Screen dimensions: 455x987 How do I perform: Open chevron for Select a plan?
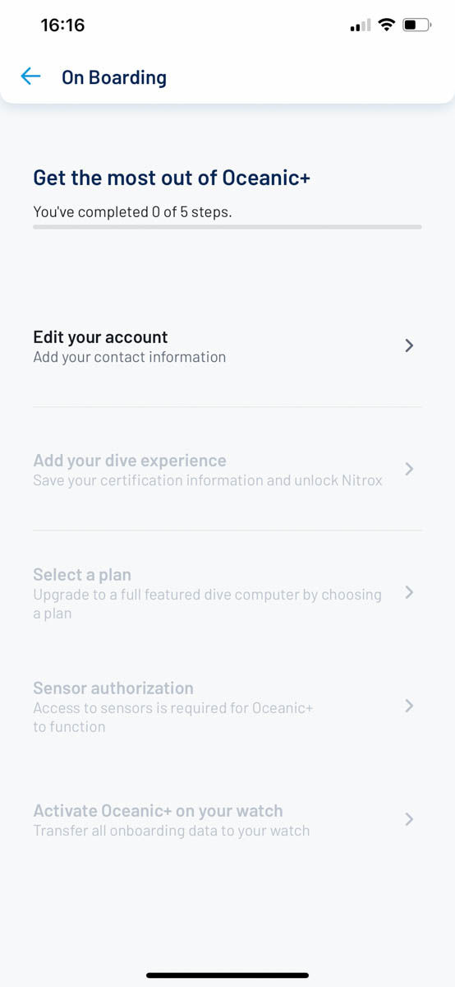point(409,593)
